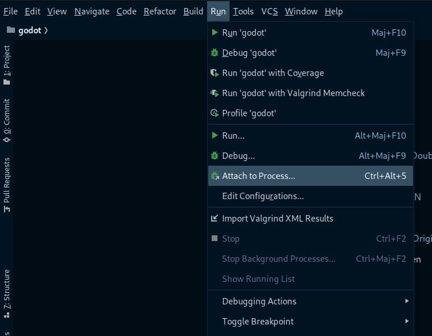
Task: Open the Navigate menu
Action: pos(92,12)
